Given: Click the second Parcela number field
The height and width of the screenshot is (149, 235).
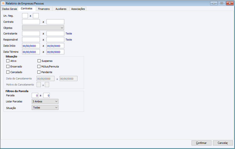Looking at the screenshot, I should pyautogui.click(x=46, y=96).
